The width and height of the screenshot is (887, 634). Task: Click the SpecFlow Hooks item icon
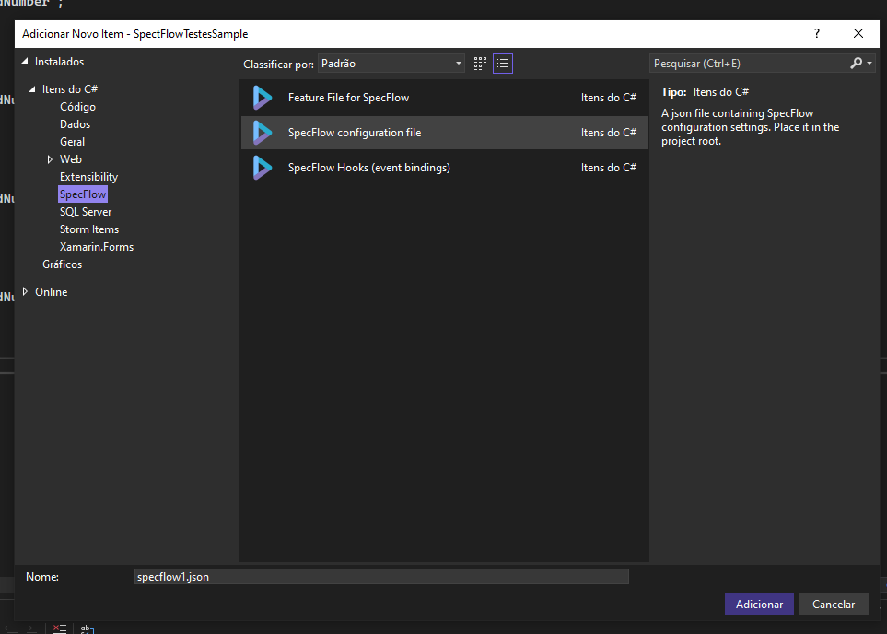point(262,168)
